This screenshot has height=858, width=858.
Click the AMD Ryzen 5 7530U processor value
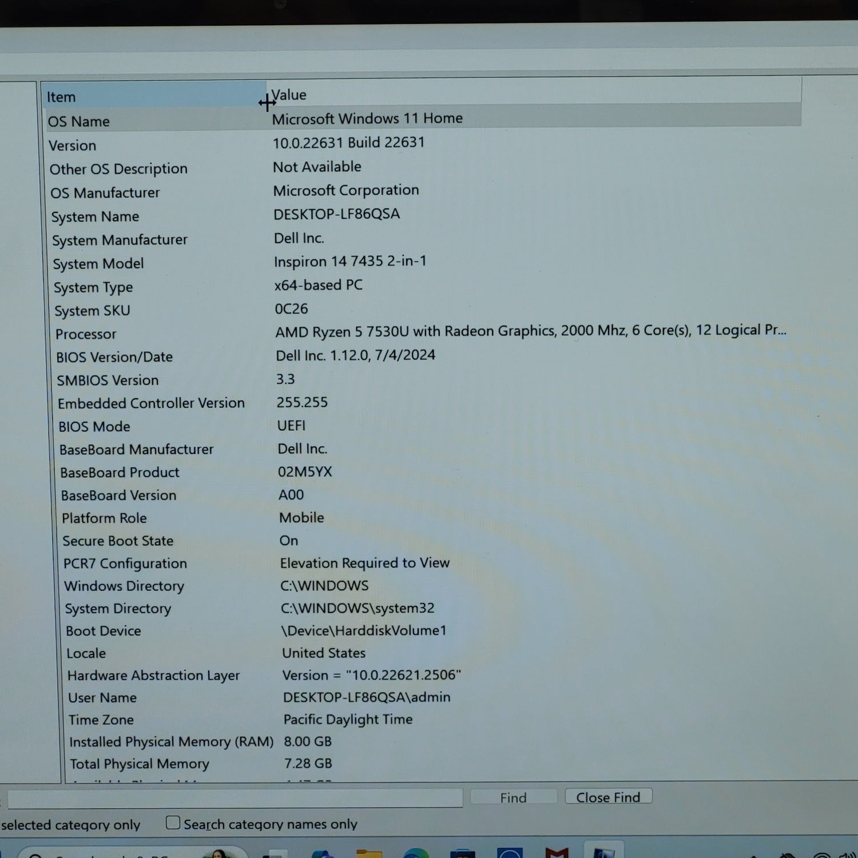pyautogui.click(x=530, y=331)
